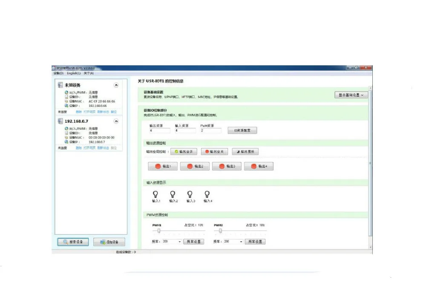Collapse the 192.168.0.7 device card
Image resolution: width=426 pixels, height=293 pixels.
click(116, 121)
